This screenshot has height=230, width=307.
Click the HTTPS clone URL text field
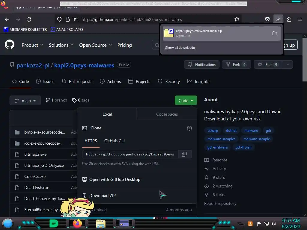[x=130, y=154]
